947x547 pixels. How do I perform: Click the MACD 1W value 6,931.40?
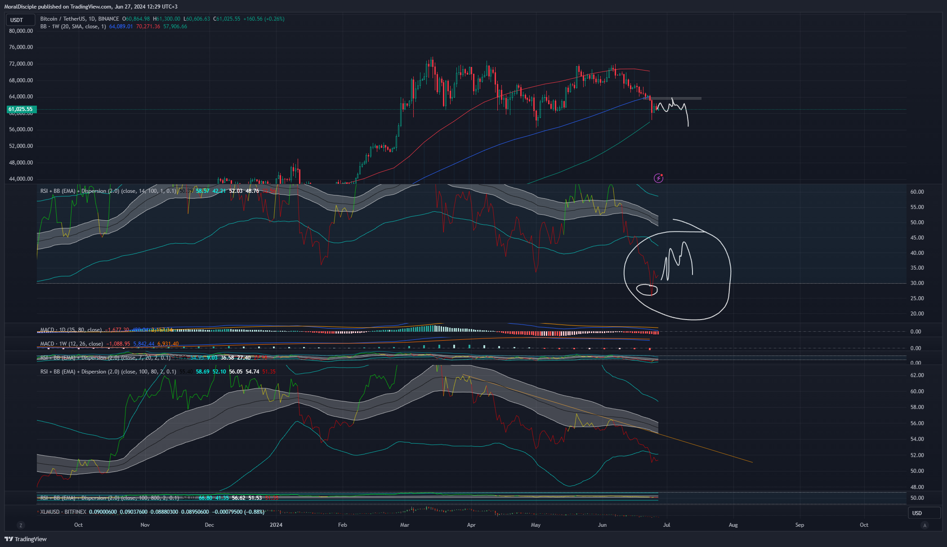click(x=168, y=344)
